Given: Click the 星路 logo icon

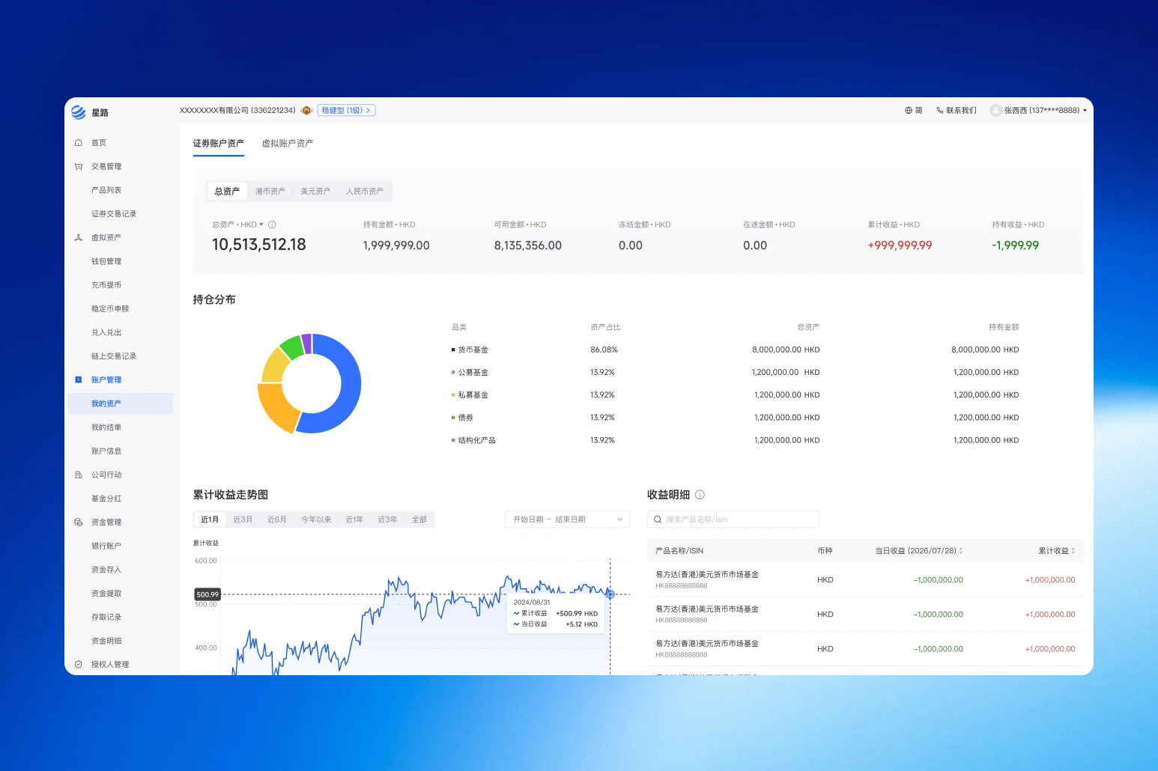Looking at the screenshot, I should [x=79, y=112].
